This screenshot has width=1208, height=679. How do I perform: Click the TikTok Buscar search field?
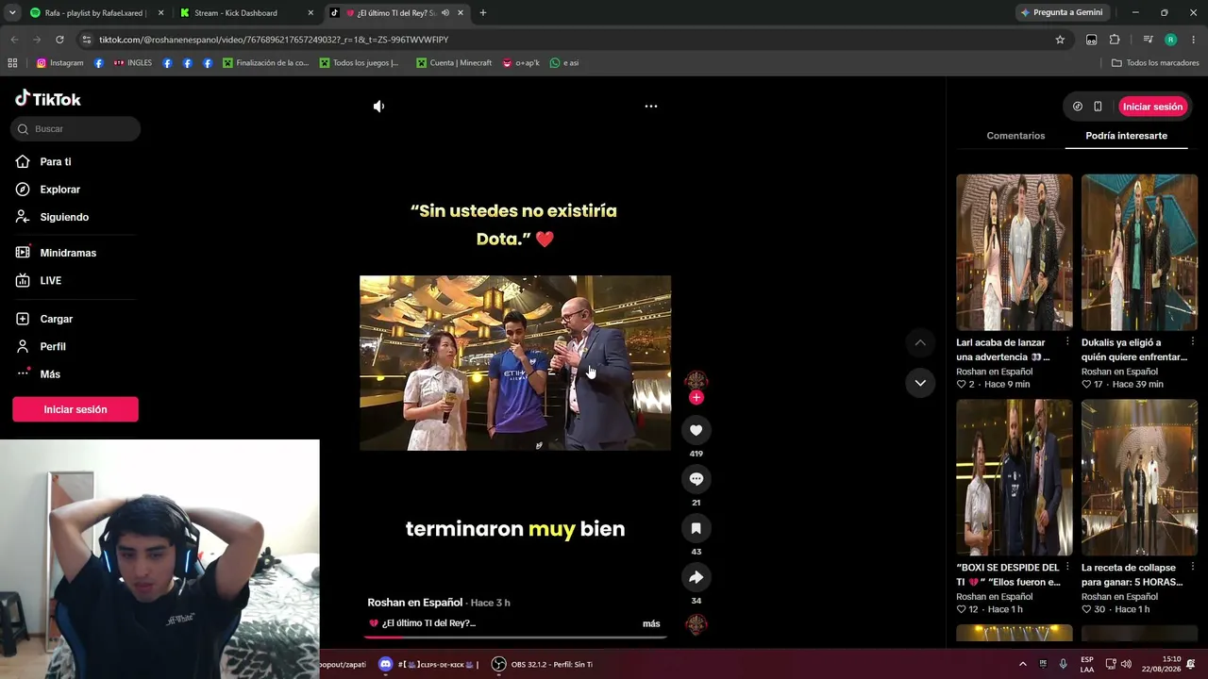tap(75, 129)
